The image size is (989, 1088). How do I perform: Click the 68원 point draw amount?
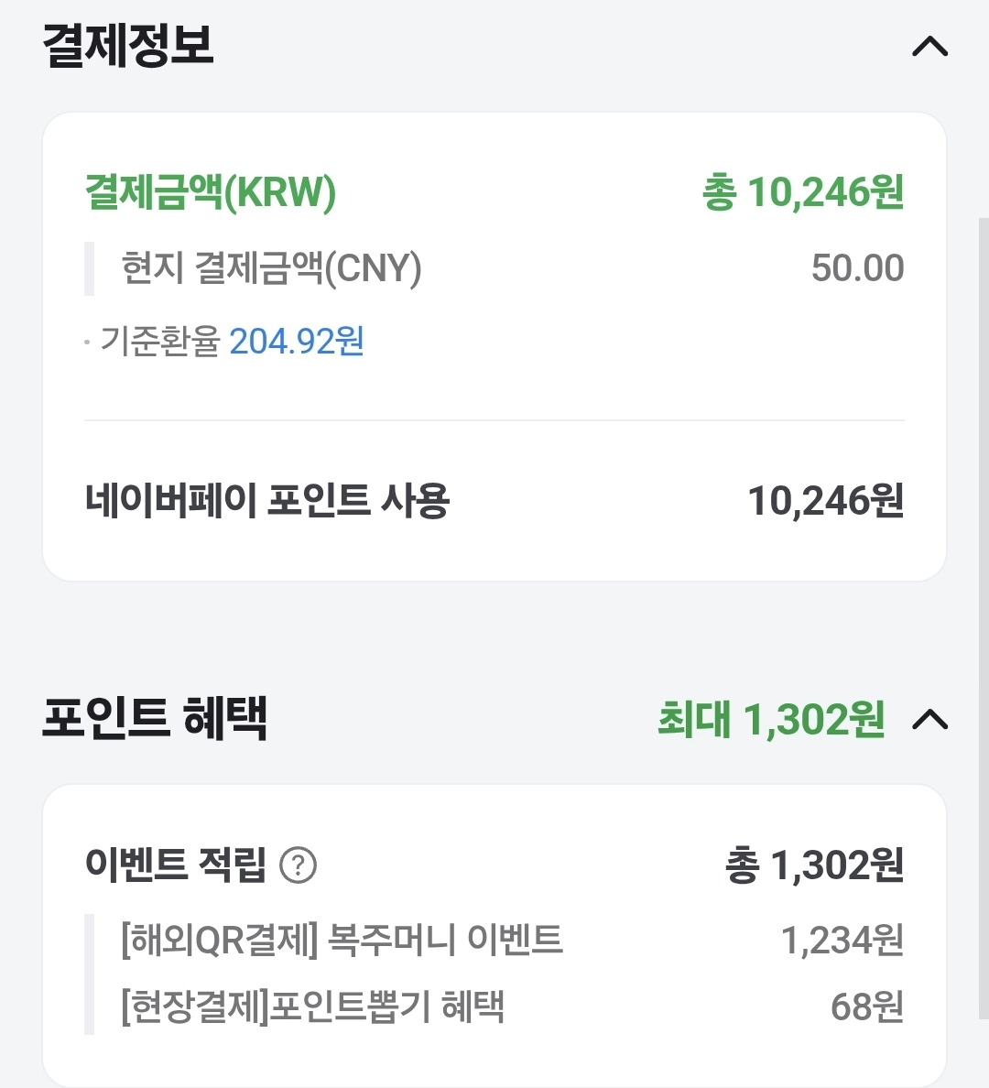(867, 1006)
